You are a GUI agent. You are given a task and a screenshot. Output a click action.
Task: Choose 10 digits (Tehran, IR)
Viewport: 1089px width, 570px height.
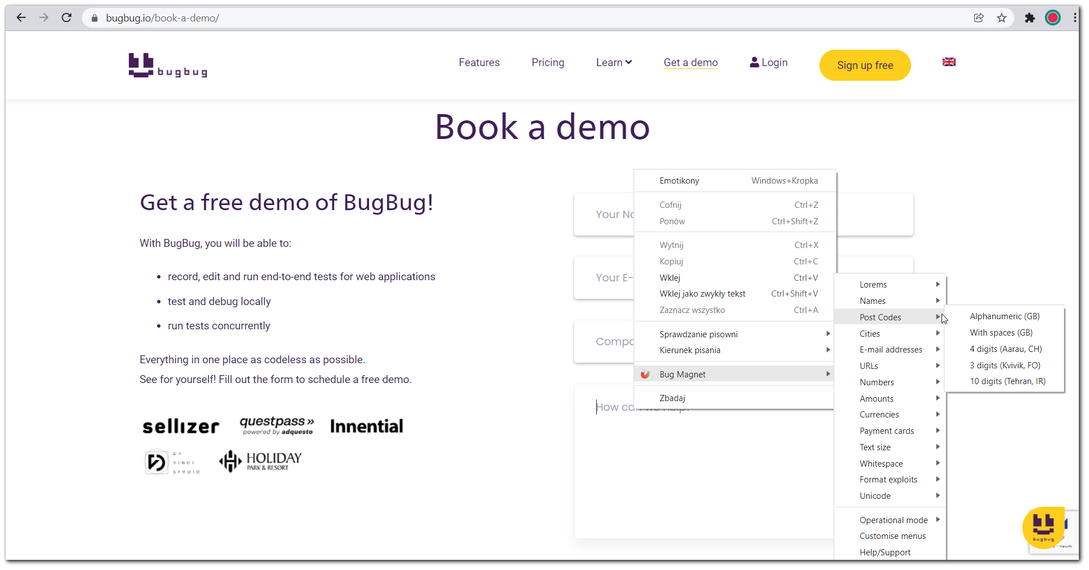[1005, 381]
